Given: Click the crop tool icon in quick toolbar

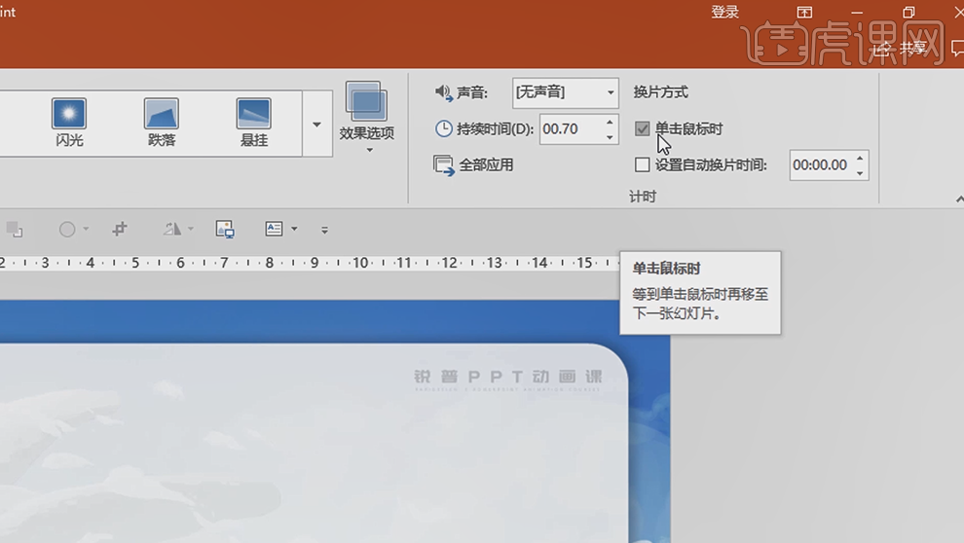Looking at the screenshot, I should click(120, 229).
